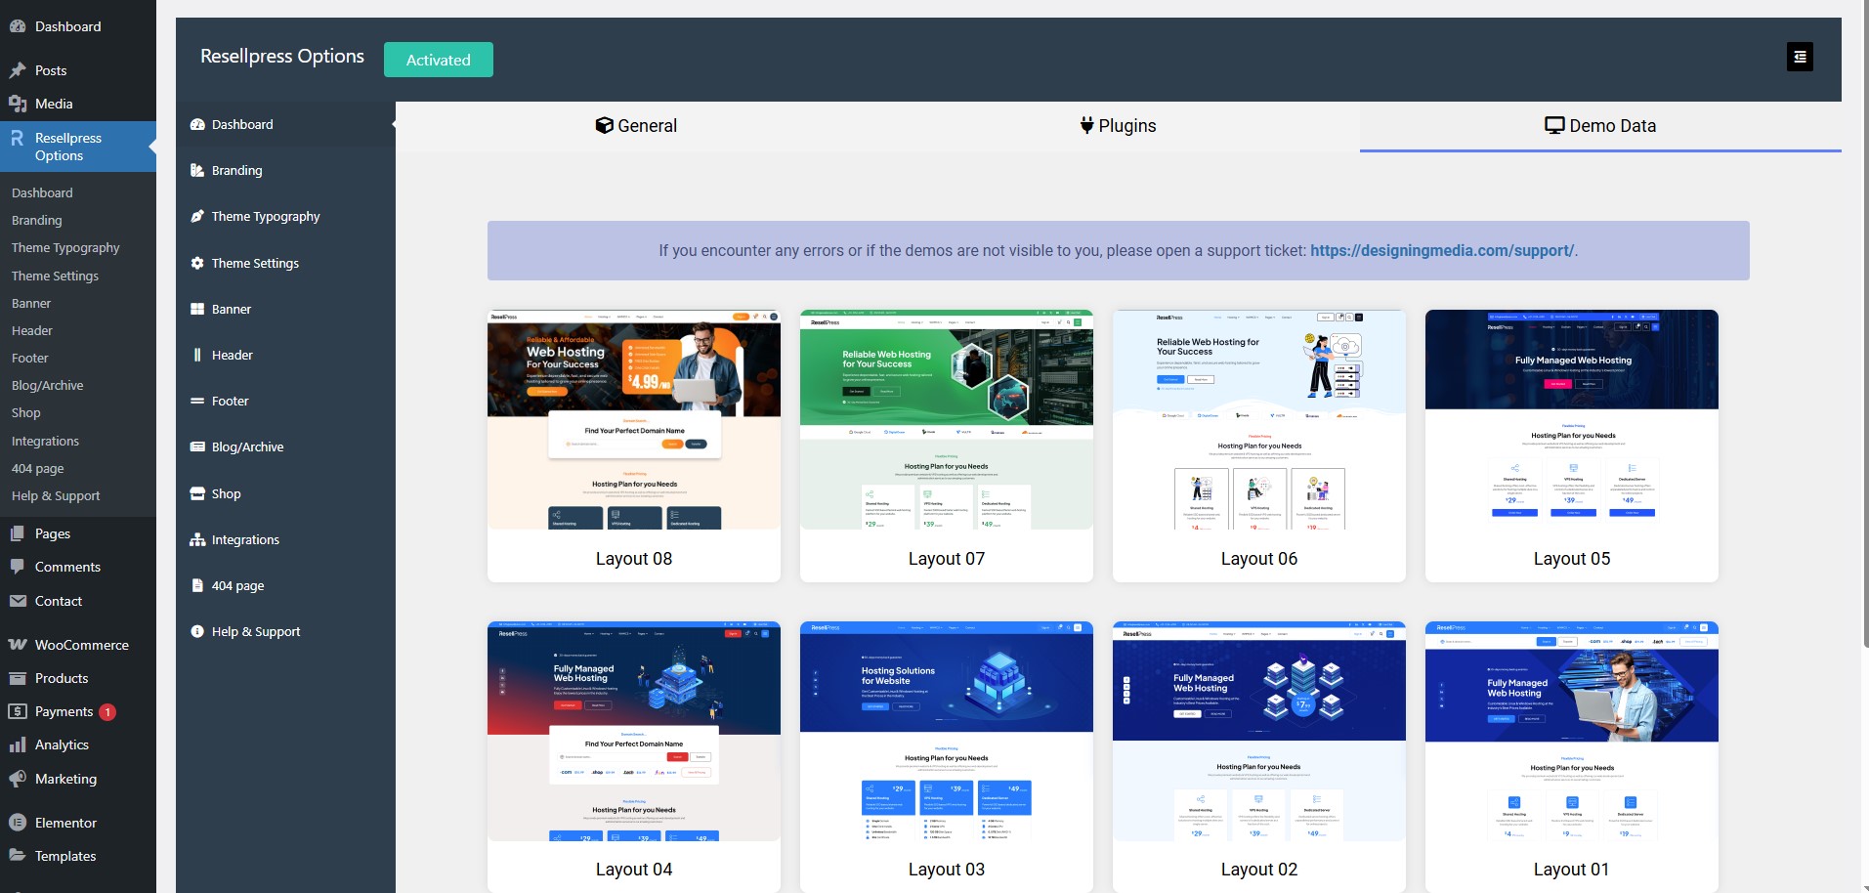Open the Banner settings section

coord(198,309)
